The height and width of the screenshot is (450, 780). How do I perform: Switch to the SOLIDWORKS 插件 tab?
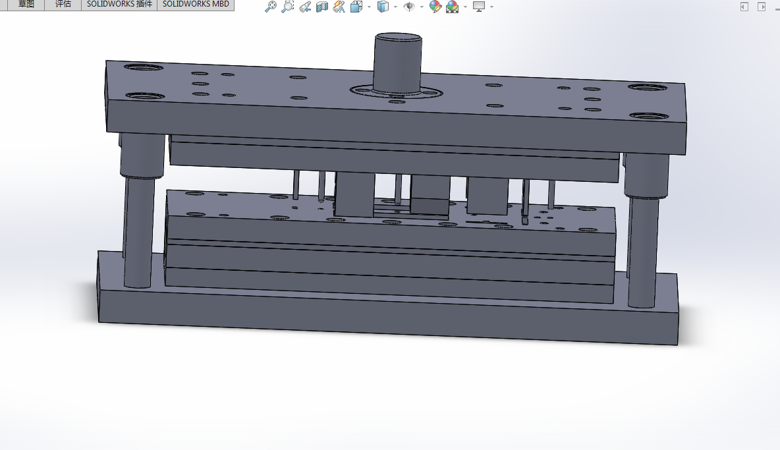tap(119, 5)
